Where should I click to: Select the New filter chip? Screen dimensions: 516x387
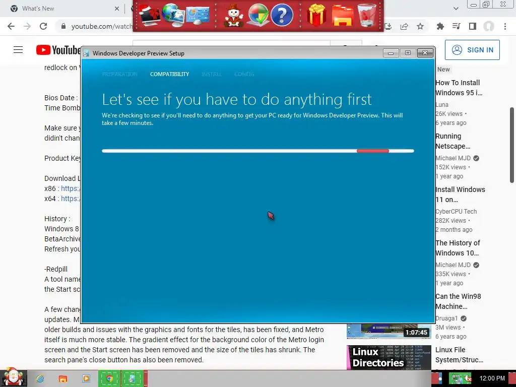443,70
